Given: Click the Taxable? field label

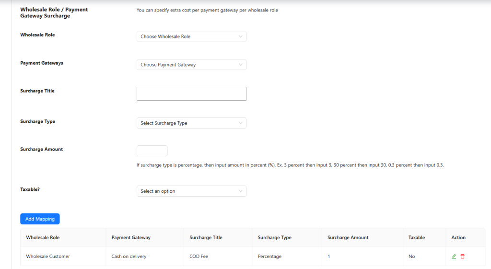Looking at the screenshot, I should (x=30, y=189).
